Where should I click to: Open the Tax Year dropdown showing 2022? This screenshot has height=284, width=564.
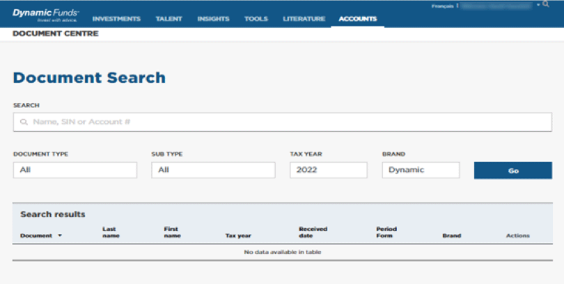[329, 170]
